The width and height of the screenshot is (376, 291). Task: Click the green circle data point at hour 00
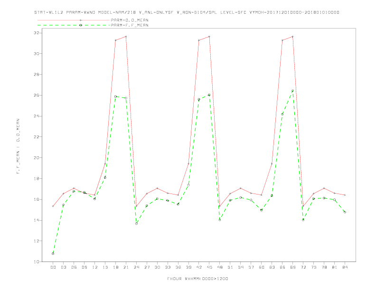(53, 253)
